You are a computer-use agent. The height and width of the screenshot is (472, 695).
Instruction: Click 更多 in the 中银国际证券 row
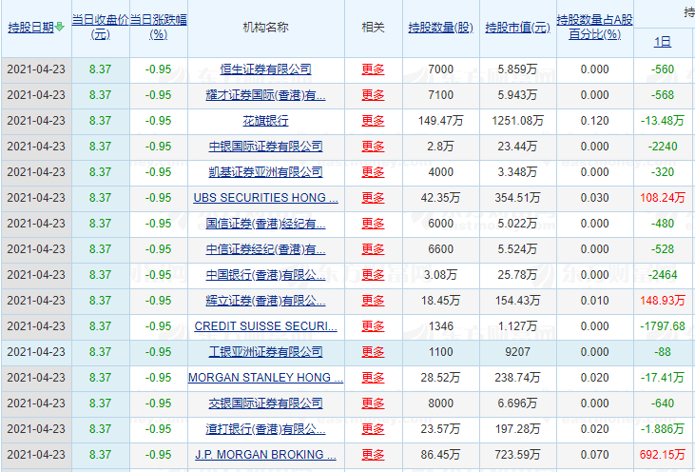tap(373, 147)
